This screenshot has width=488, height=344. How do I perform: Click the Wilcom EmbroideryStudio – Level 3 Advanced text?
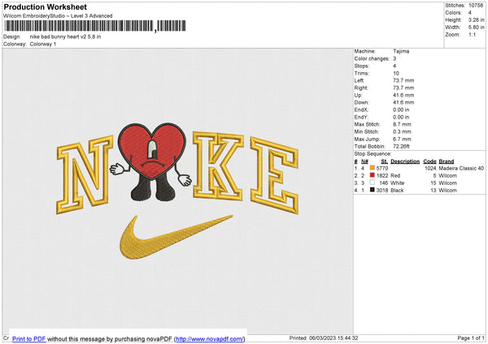58,16
